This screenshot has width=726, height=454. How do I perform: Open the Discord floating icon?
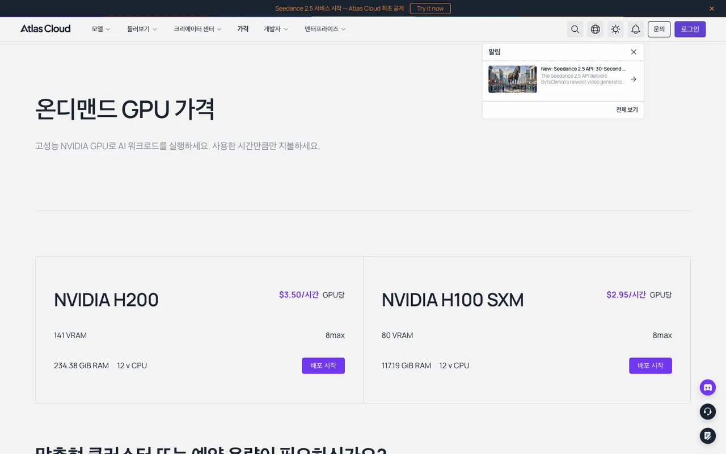click(707, 388)
